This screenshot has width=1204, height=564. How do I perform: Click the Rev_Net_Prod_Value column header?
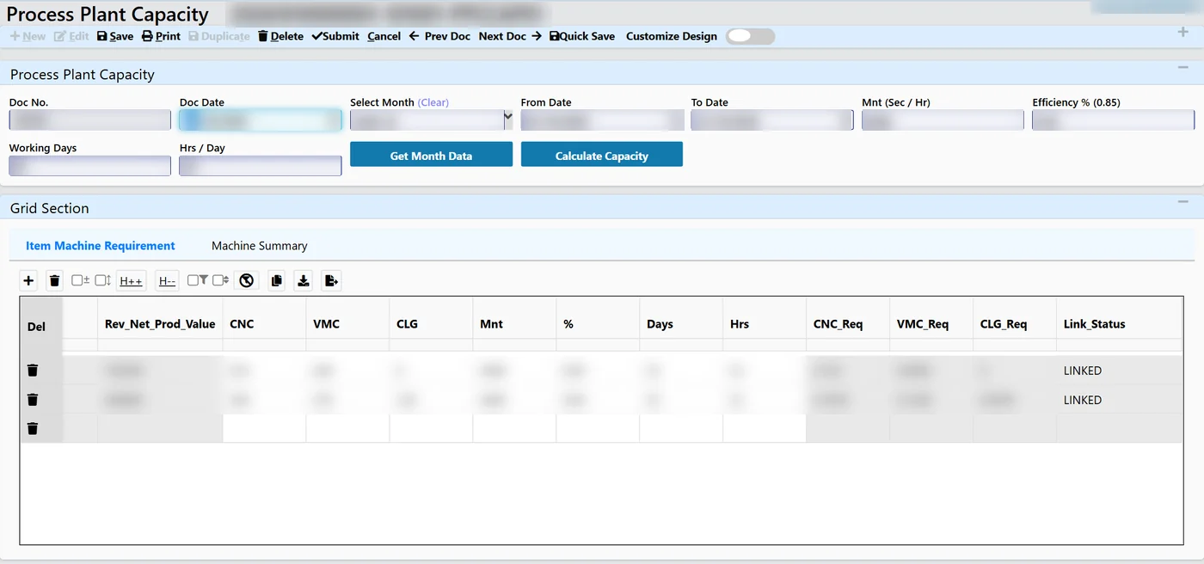point(160,324)
